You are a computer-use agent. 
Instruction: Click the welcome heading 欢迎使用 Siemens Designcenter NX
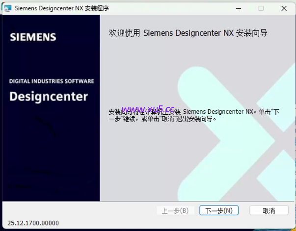[188, 33]
